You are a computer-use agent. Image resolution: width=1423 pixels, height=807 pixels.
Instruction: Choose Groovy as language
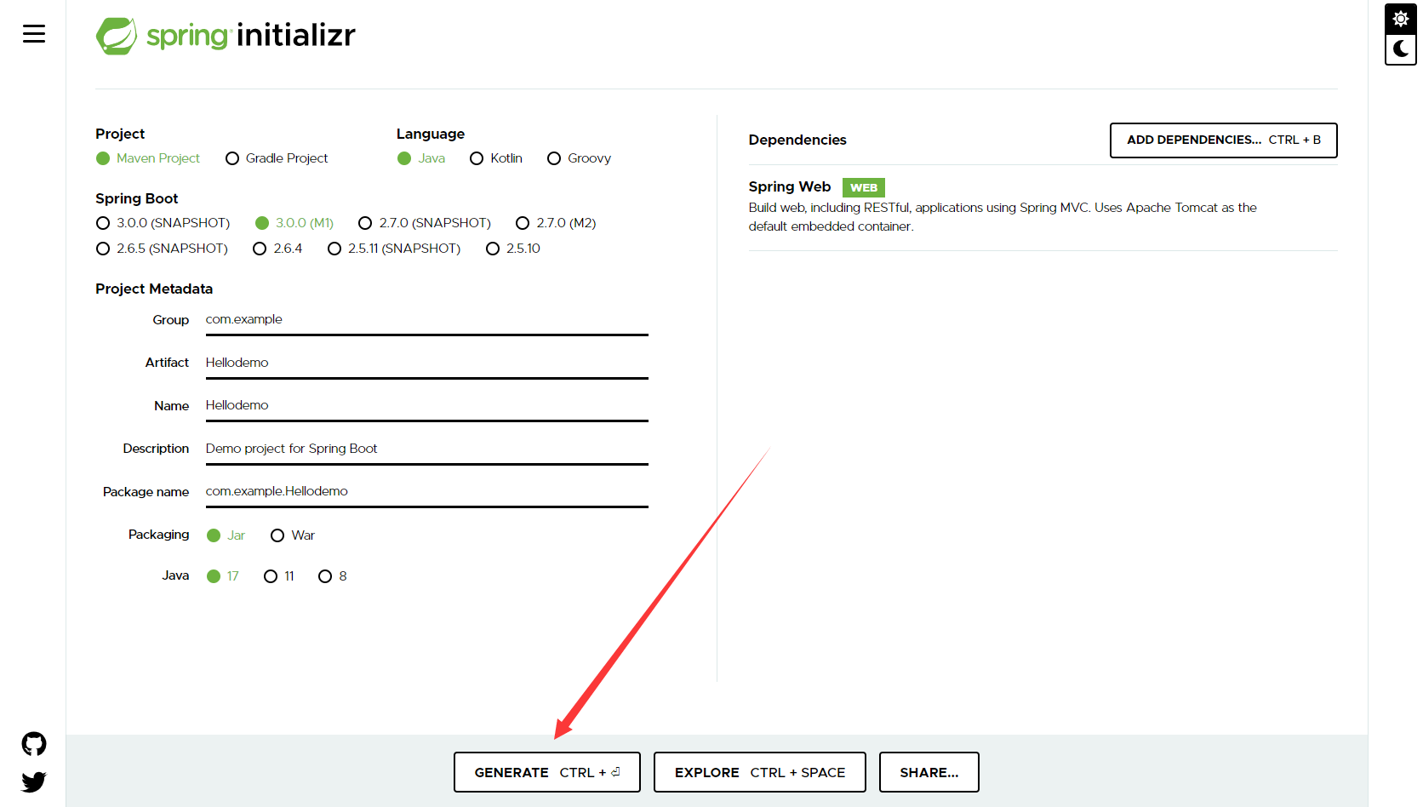pos(579,158)
